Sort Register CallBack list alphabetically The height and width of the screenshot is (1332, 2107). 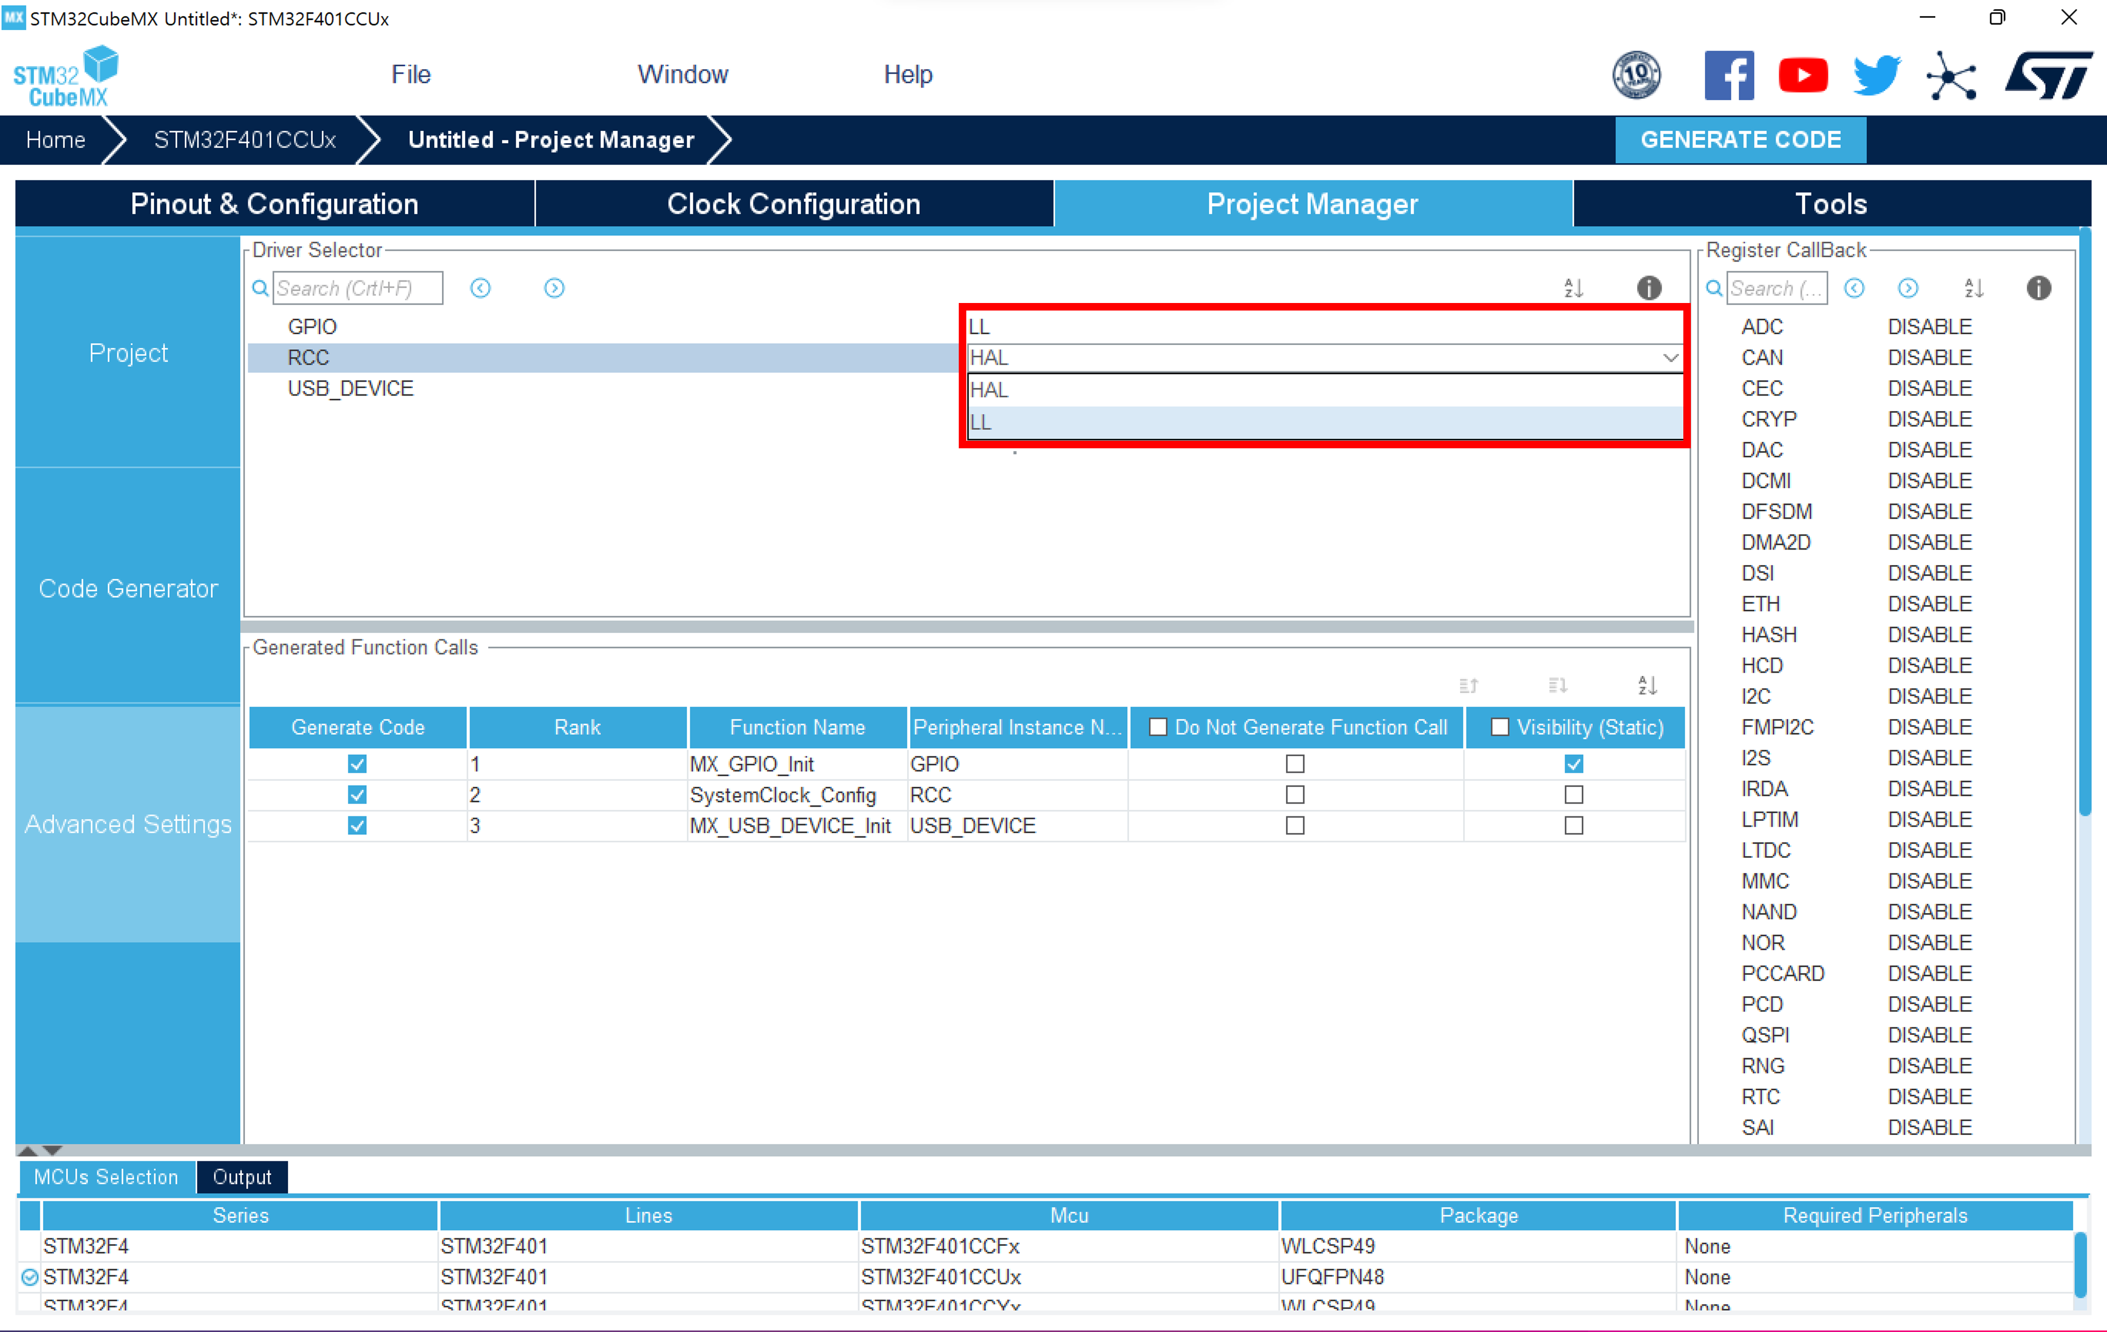point(1974,288)
